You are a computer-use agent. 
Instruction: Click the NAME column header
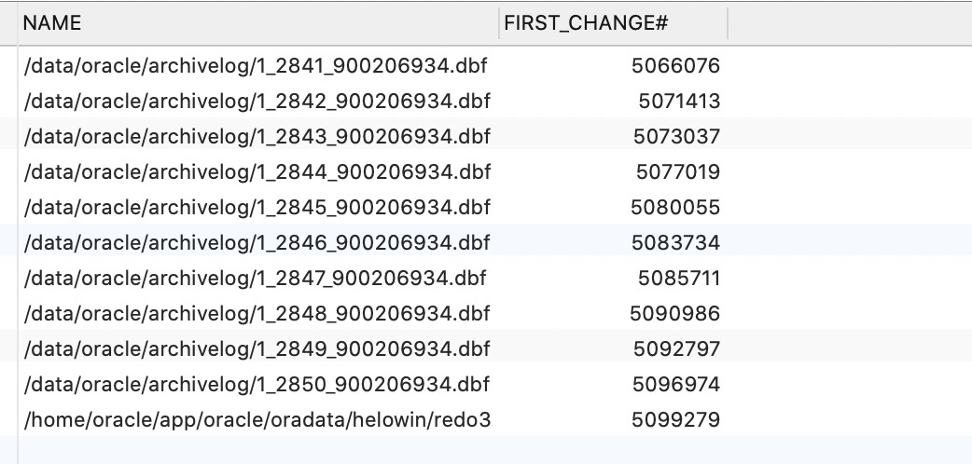pyautogui.click(x=52, y=23)
